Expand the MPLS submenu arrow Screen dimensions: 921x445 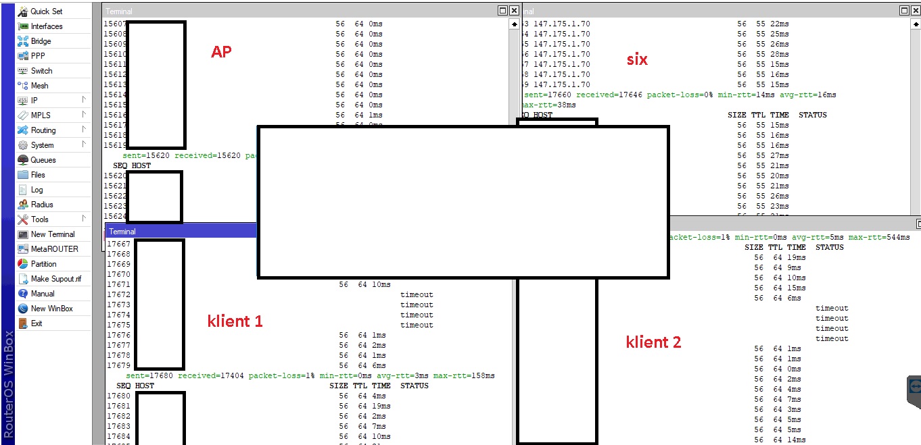tap(85, 115)
